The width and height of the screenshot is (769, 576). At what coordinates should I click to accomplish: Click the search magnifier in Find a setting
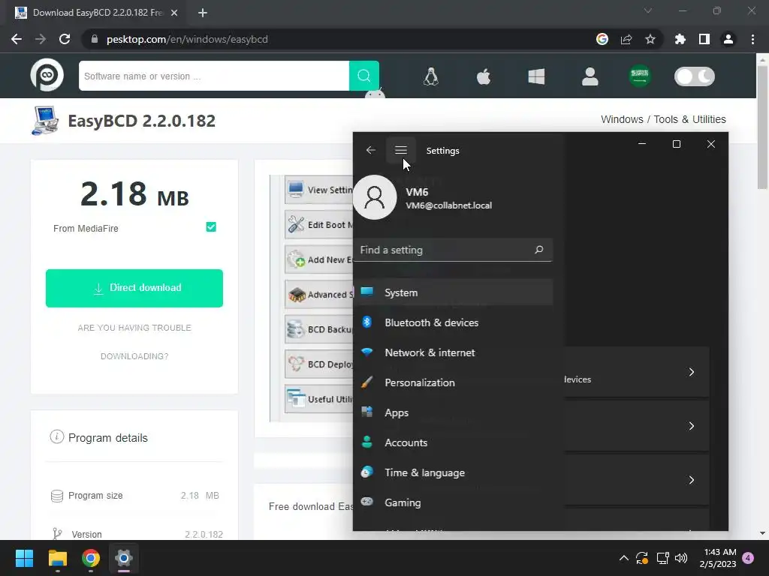(x=538, y=250)
